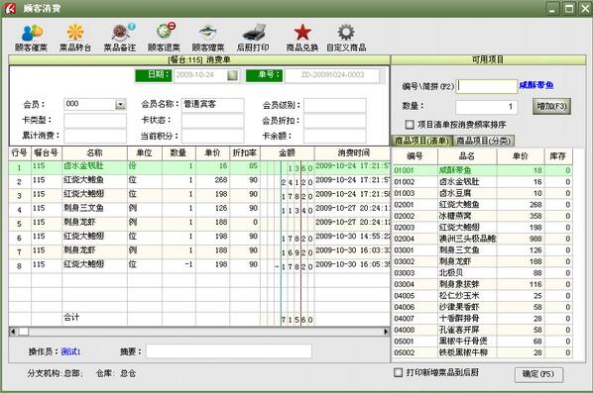Expand the 会员 dropdown showing 000
This screenshot has height=393, width=593.
point(120,104)
